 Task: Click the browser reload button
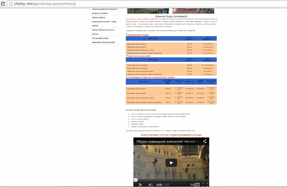[x=3, y=4]
